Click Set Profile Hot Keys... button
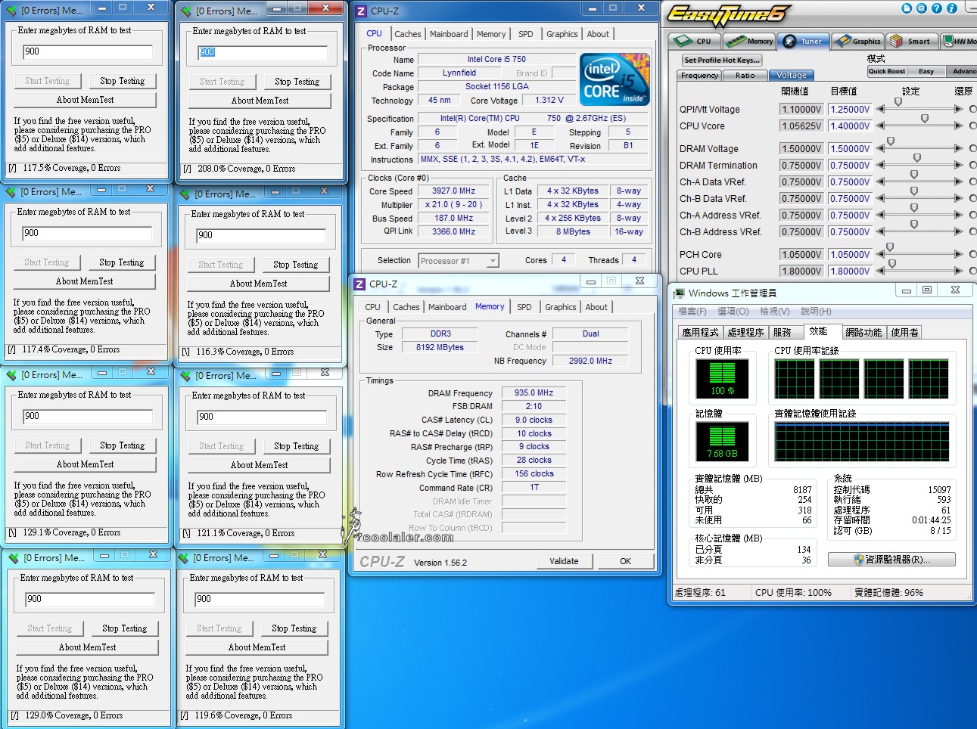977x729 pixels. click(x=721, y=60)
